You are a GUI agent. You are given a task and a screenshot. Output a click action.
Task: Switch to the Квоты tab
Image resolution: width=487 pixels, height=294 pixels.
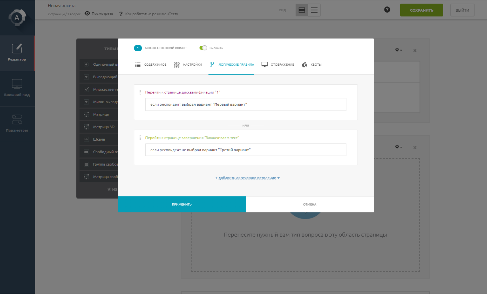click(x=312, y=65)
